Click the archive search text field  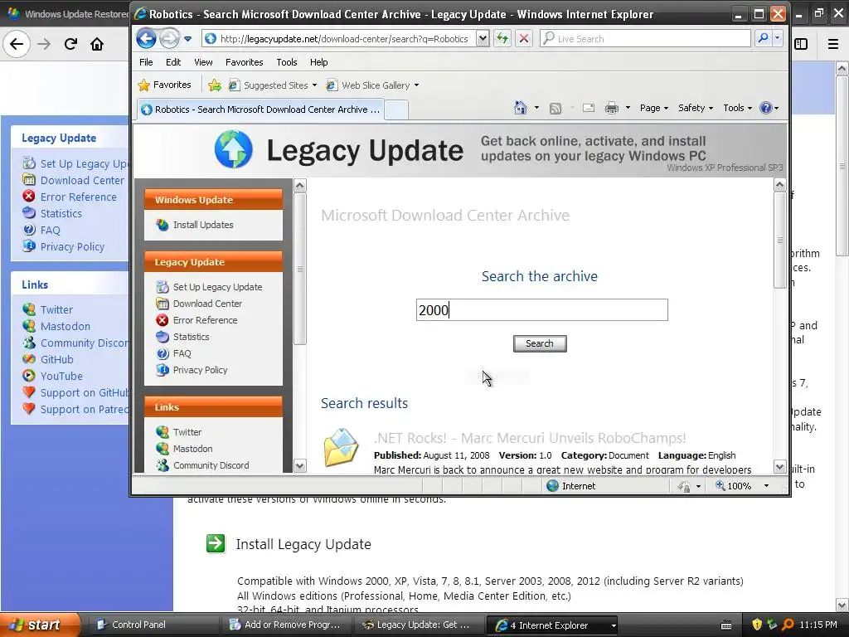[x=542, y=310]
